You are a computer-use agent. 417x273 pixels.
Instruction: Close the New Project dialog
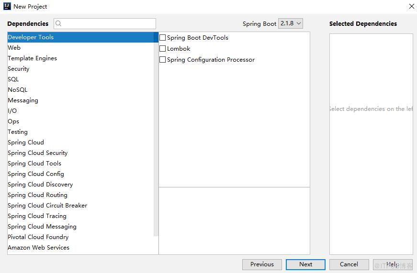pos(411,6)
